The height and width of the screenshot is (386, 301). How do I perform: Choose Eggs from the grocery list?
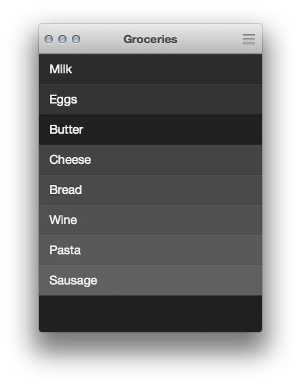(x=150, y=99)
